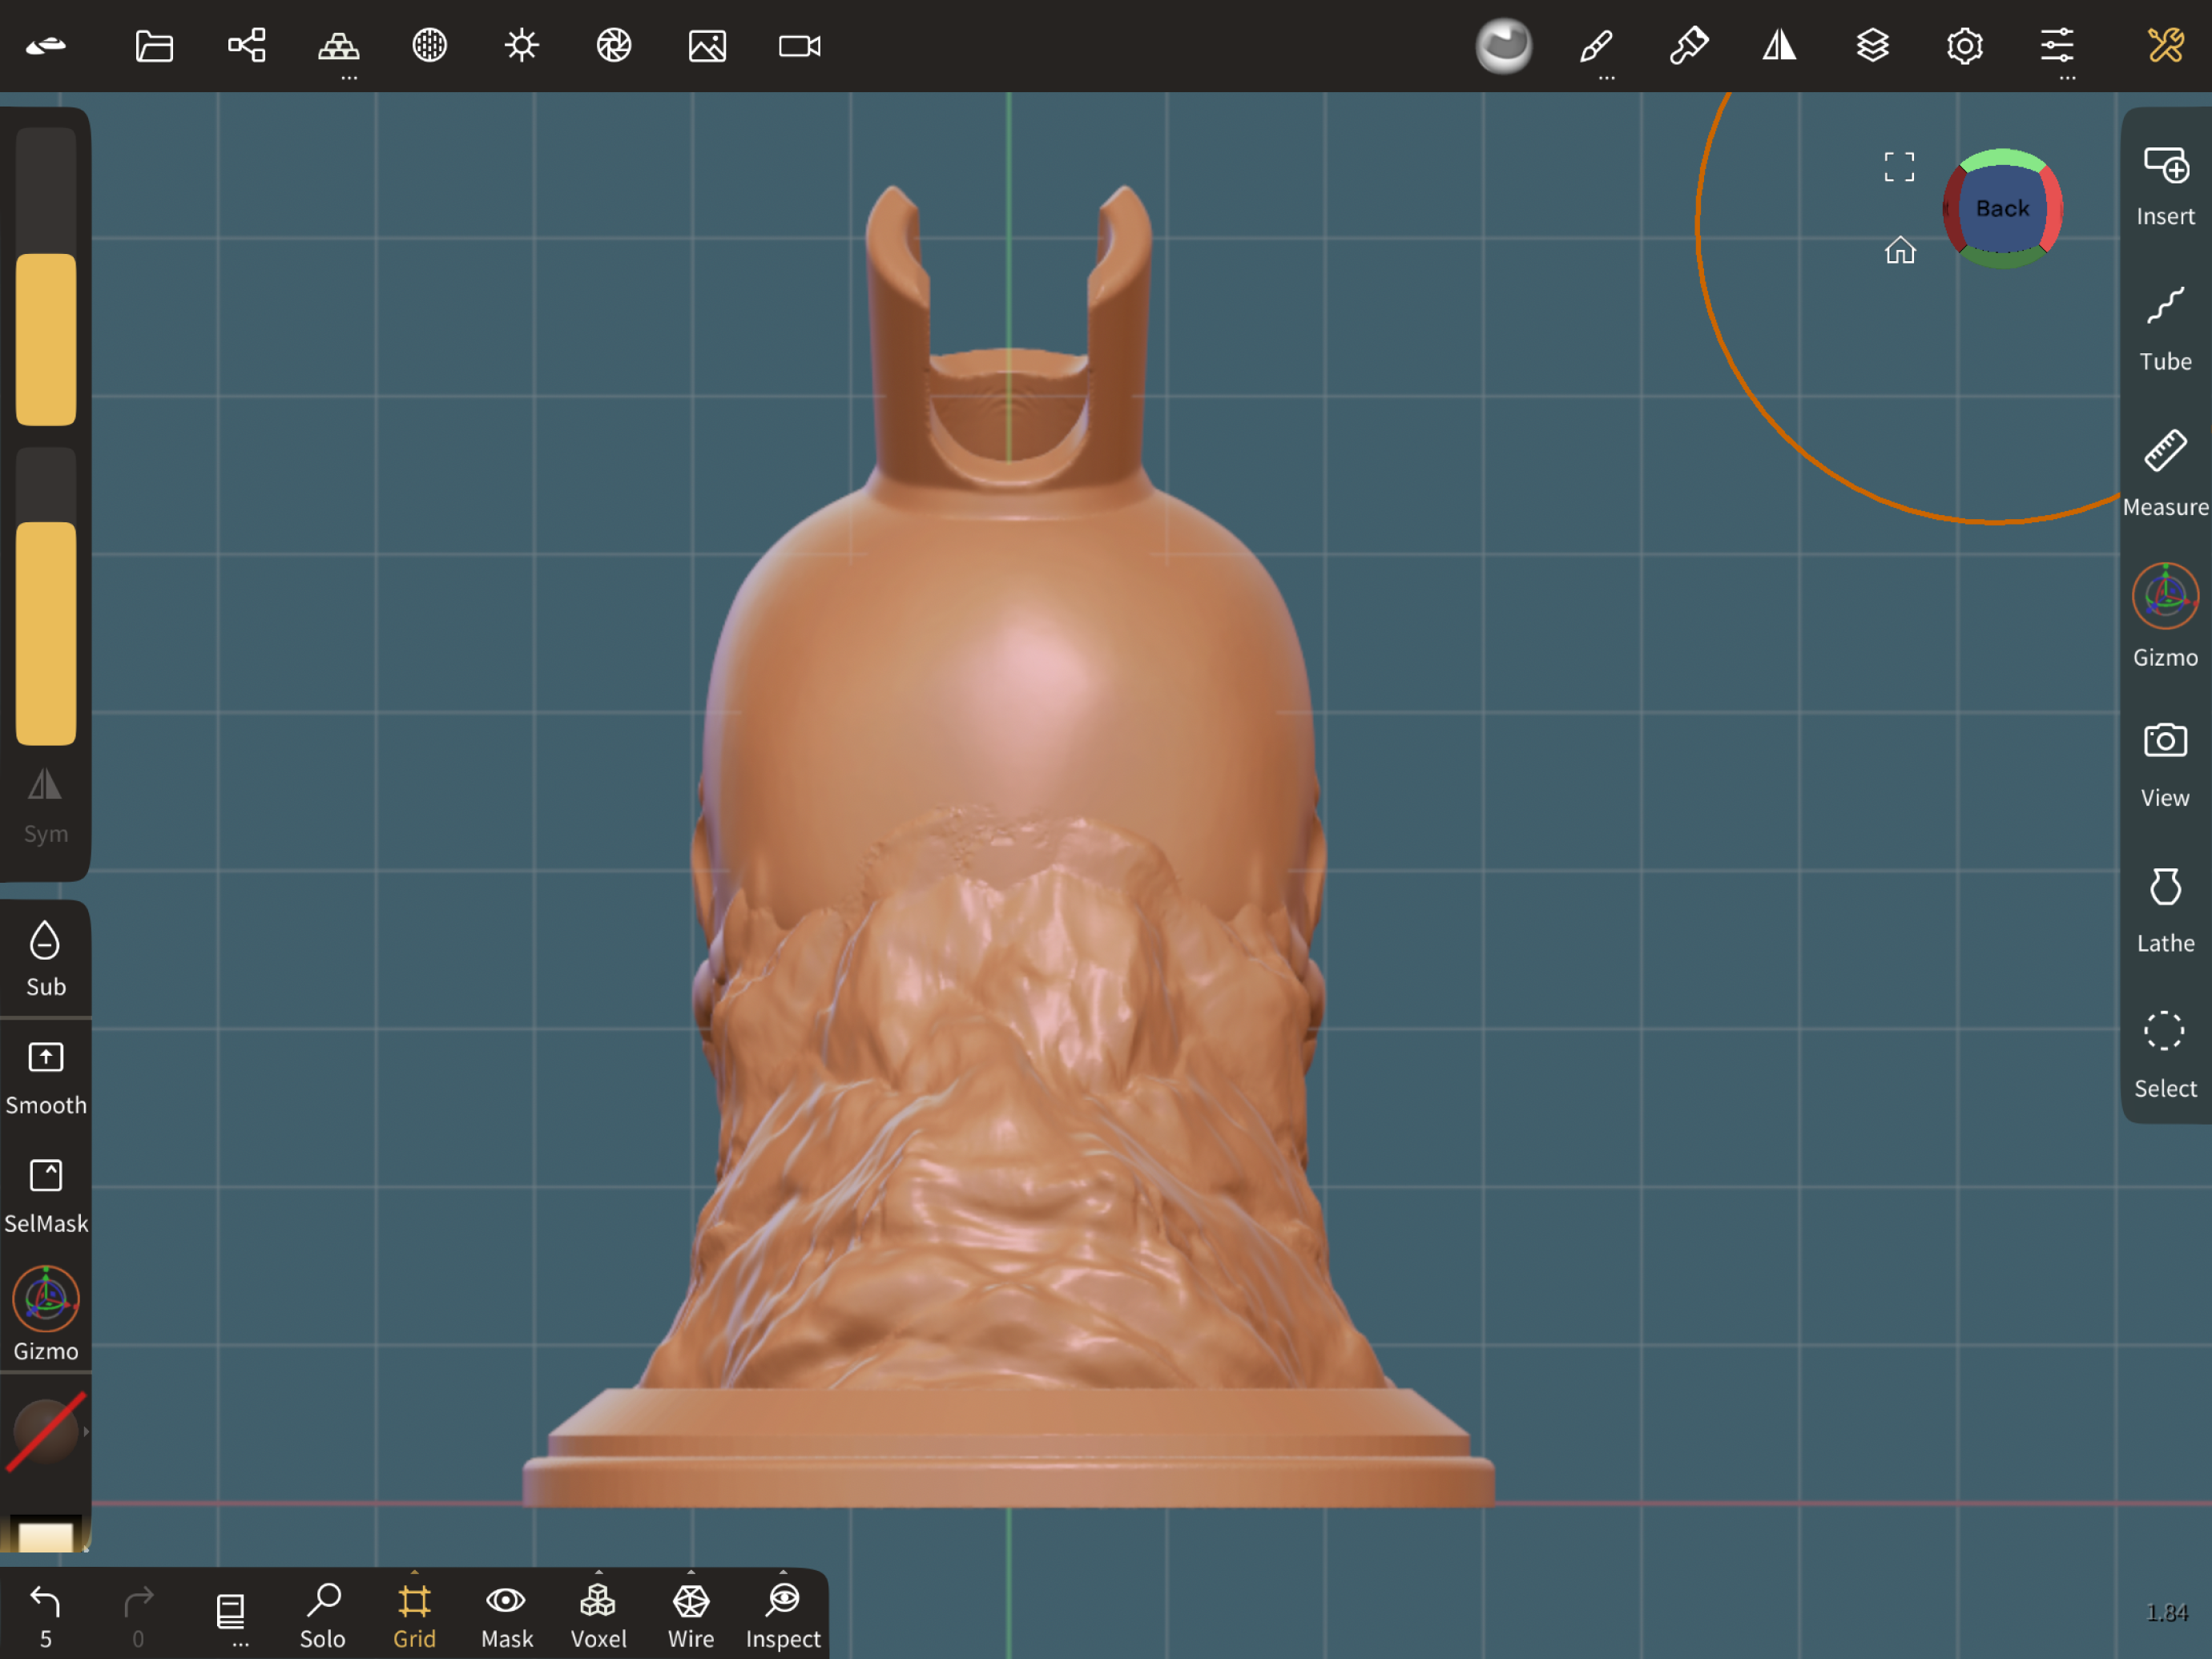Image resolution: width=2212 pixels, height=1659 pixels.
Task: Select the Lathe tool
Action: pos(2165,910)
